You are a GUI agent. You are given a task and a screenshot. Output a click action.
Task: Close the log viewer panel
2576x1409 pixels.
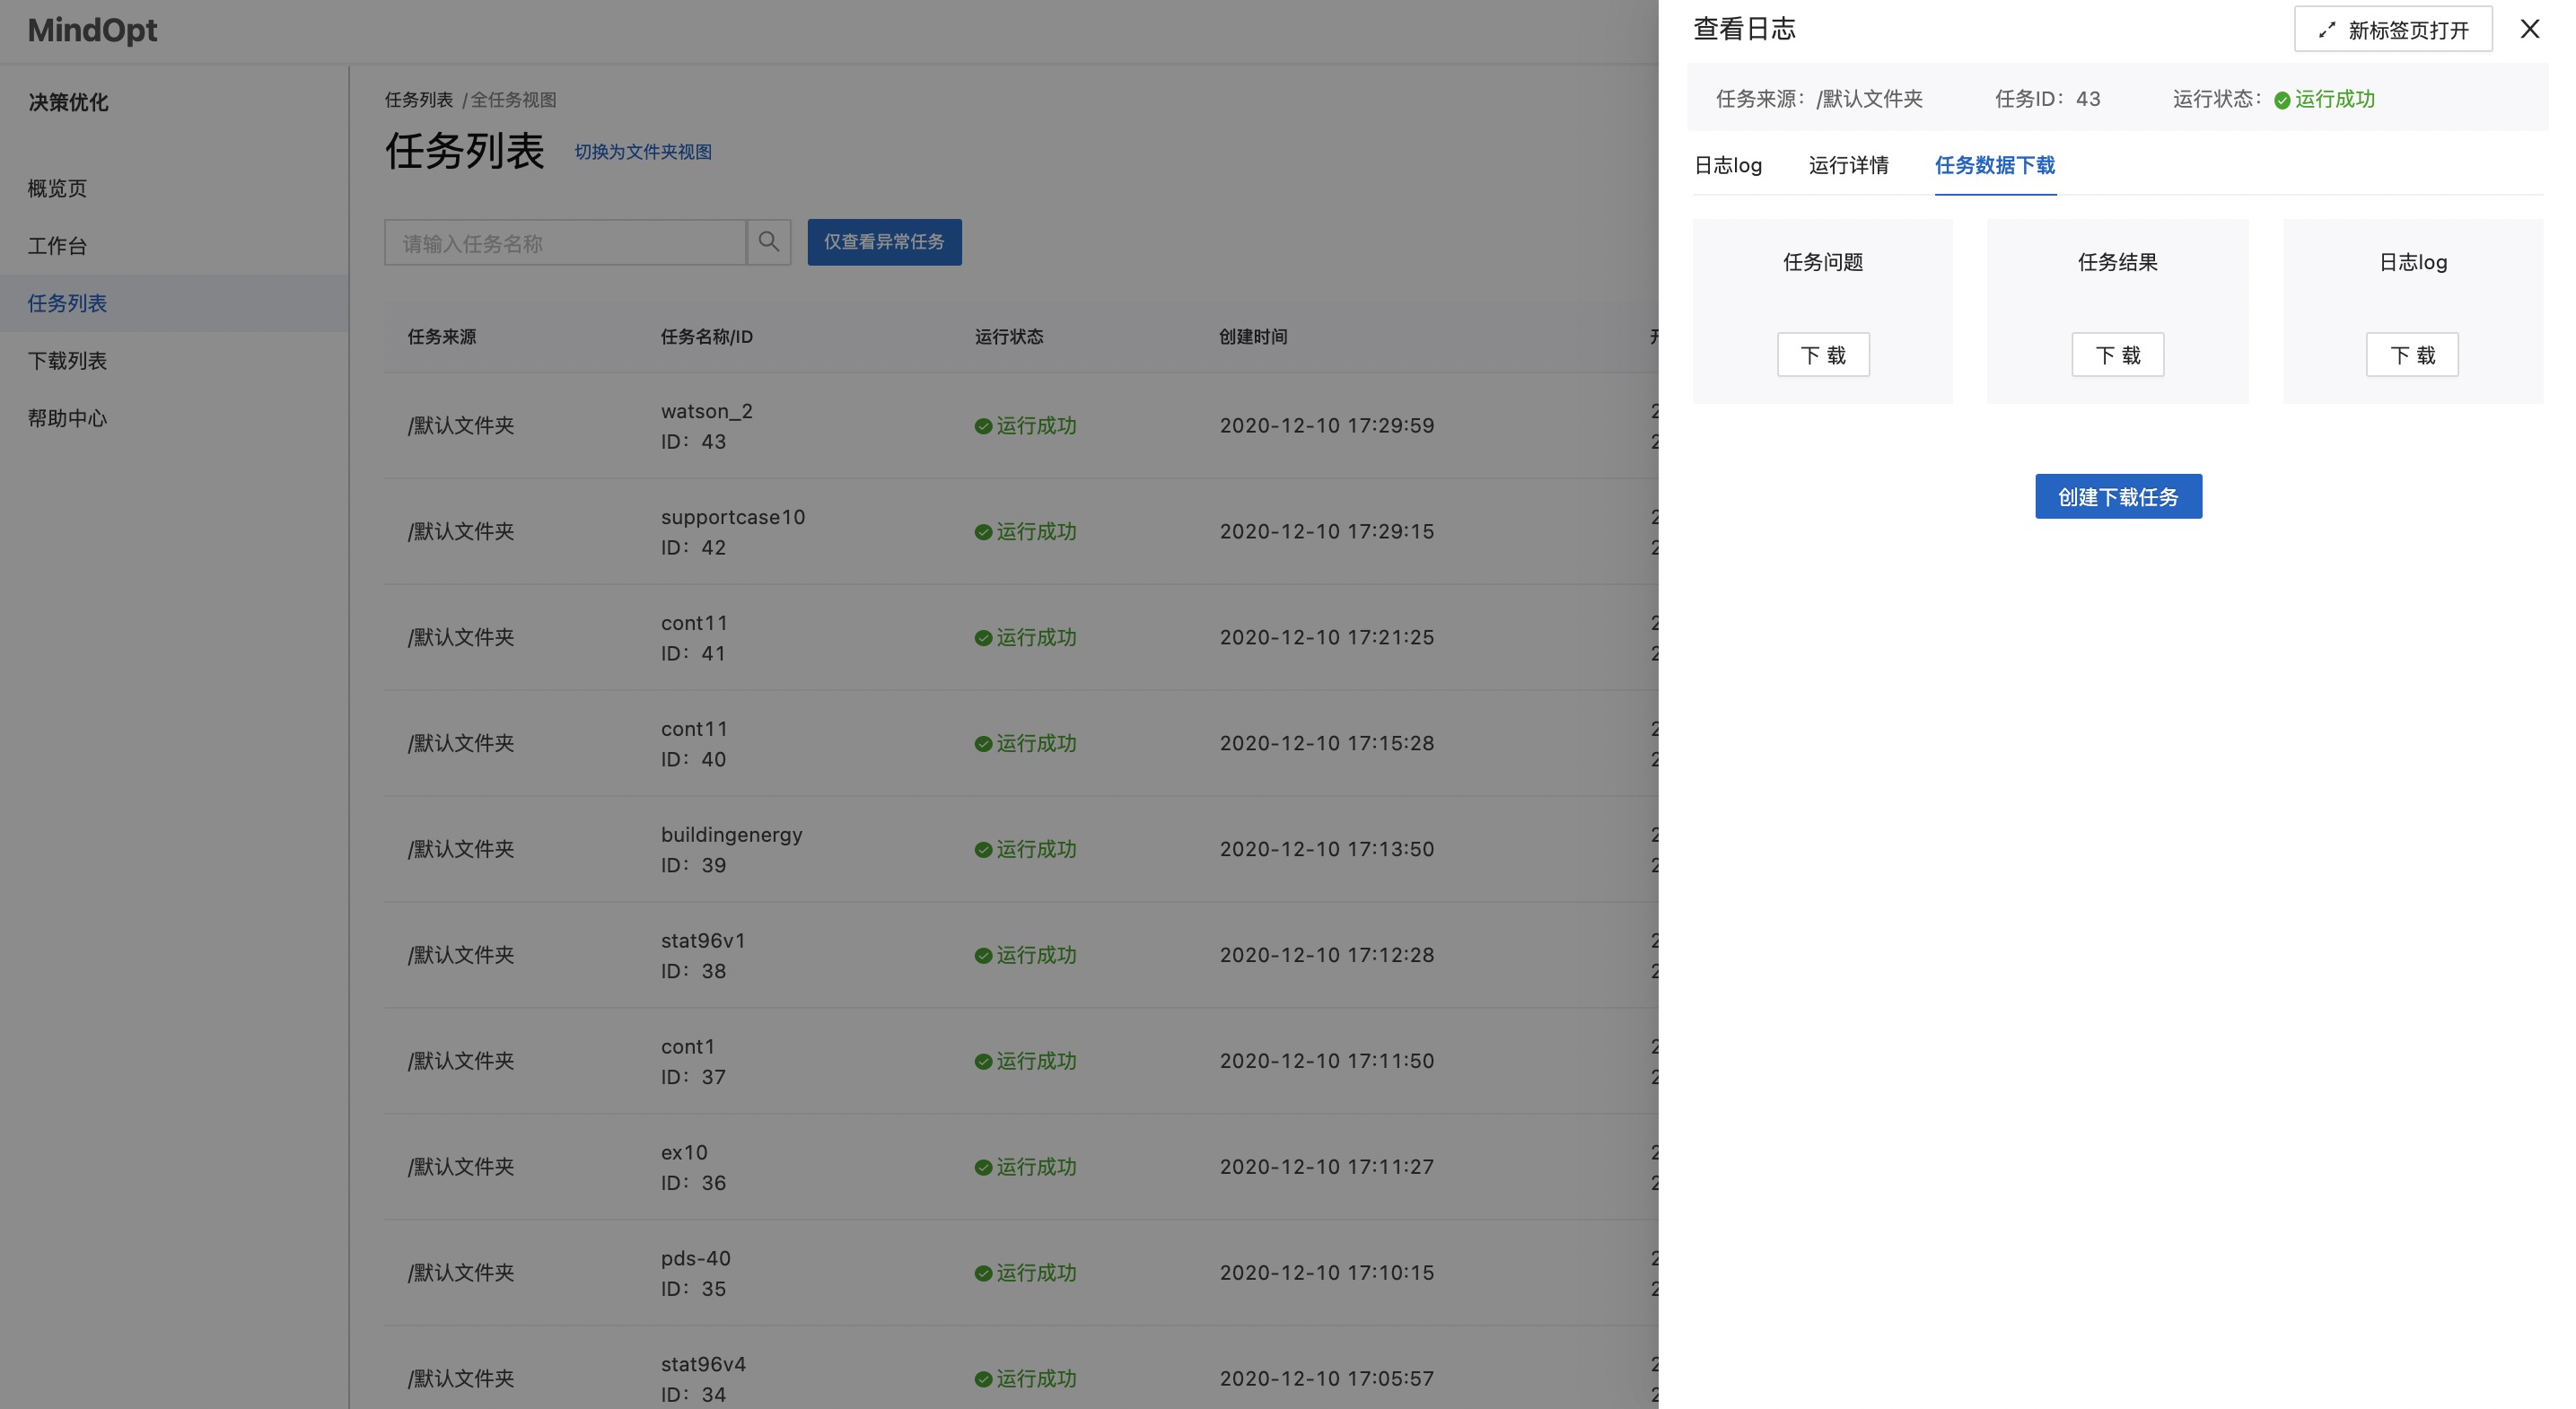click(x=2529, y=29)
